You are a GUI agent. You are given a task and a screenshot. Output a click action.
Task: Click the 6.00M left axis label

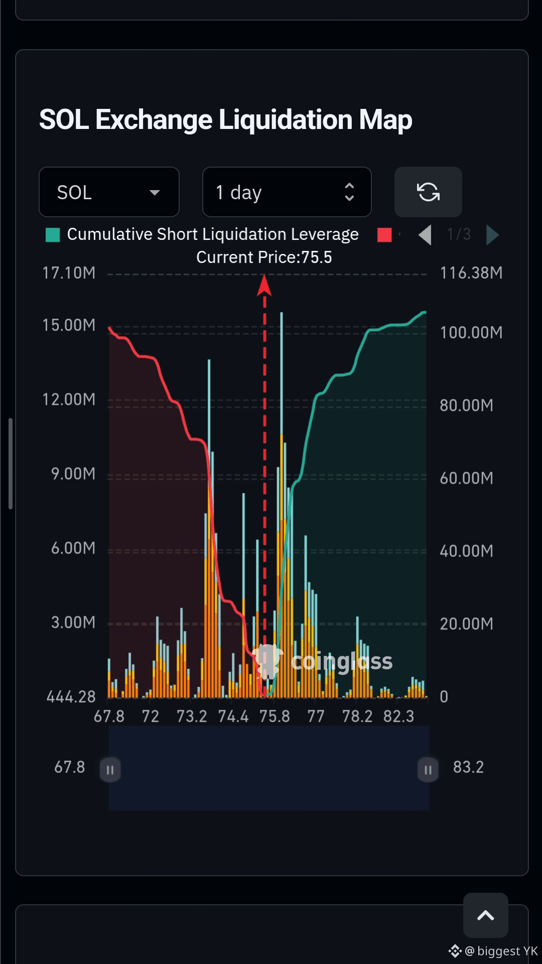click(73, 548)
